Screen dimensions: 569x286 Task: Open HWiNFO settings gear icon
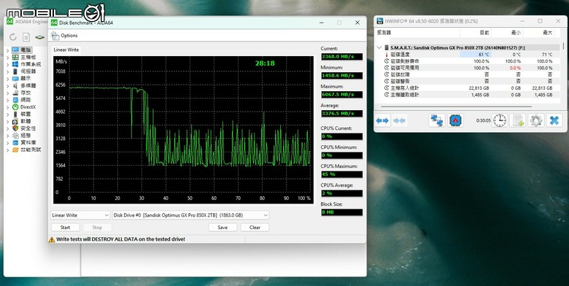pos(535,120)
